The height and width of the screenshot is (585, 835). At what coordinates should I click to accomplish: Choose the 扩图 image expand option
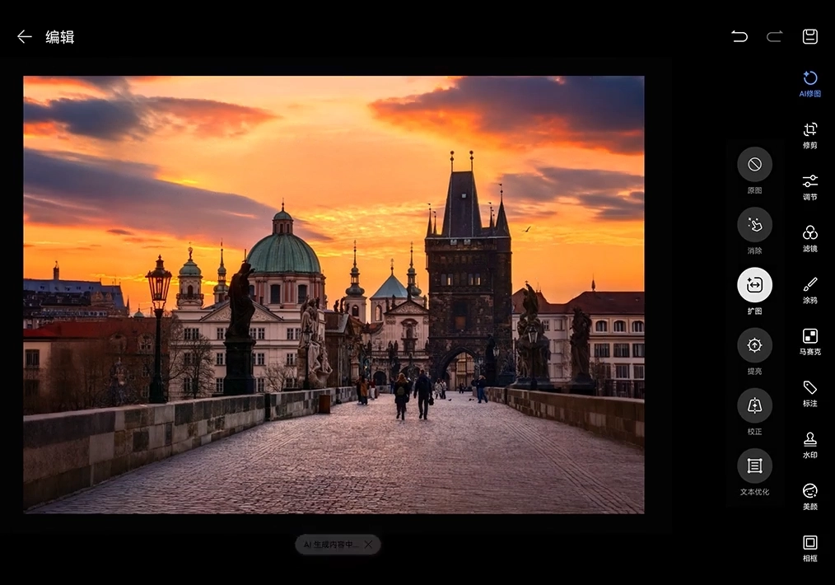point(754,285)
